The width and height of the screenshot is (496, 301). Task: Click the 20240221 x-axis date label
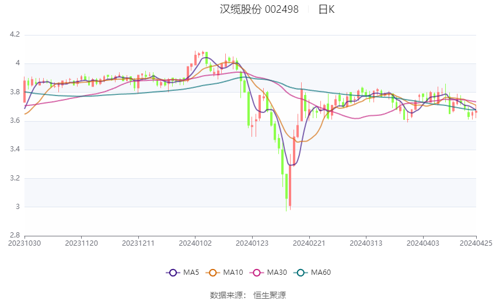tap(309, 243)
